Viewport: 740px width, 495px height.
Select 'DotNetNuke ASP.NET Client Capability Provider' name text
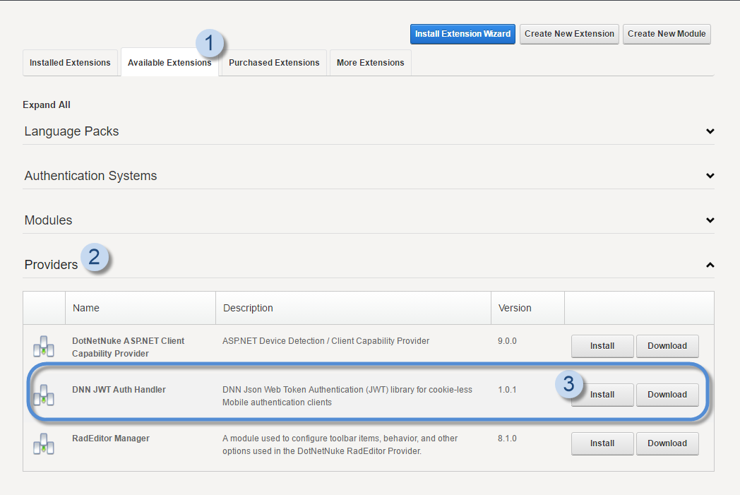pyautogui.click(x=128, y=347)
